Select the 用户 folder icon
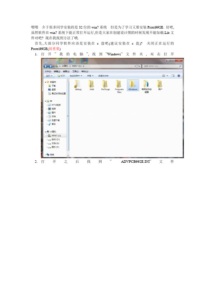Image resolution: width=205 pixels, height=290 pixels. (160, 85)
